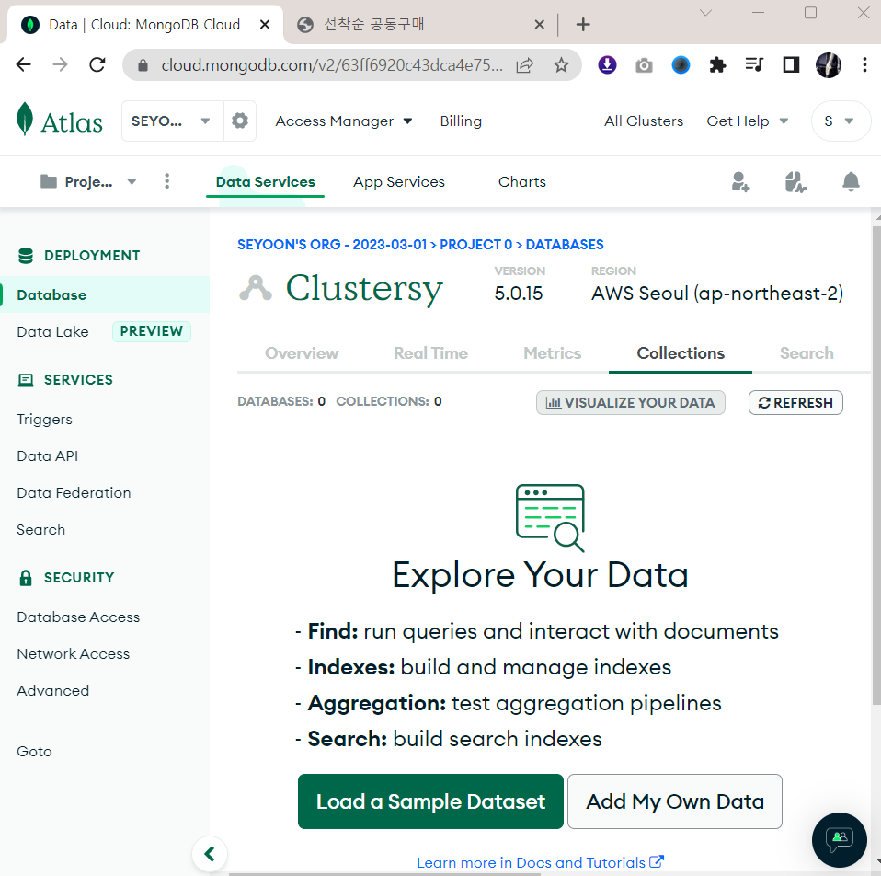Open Data Lake in the sidebar
The image size is (881, 876).
(52, 332)
